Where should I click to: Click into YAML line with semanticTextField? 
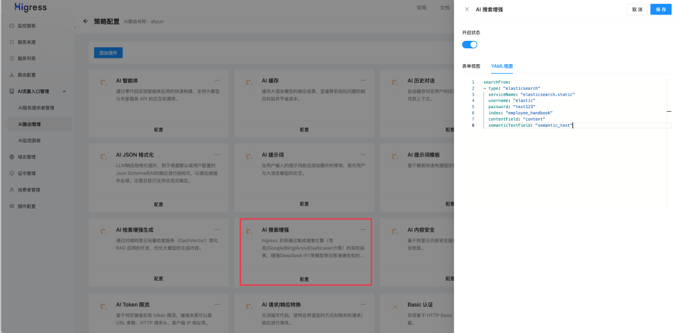point(530,125)
